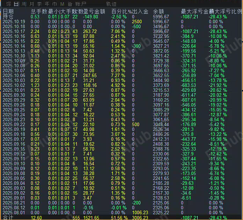Click balance 2388.76 on 2025.09.15
This screenshot has height=220, width=243.
(x=161, y=149)
